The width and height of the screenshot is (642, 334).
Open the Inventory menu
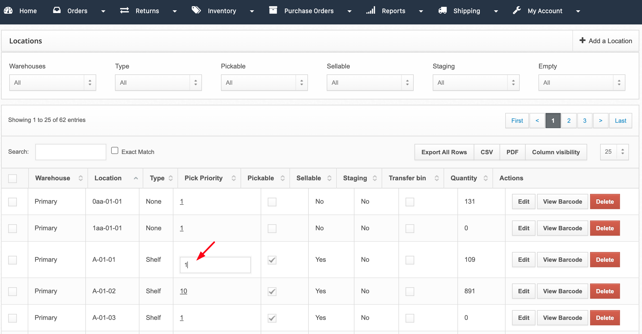[222, 11]
